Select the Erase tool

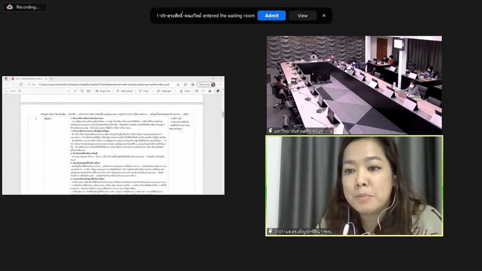pos(185,91)
